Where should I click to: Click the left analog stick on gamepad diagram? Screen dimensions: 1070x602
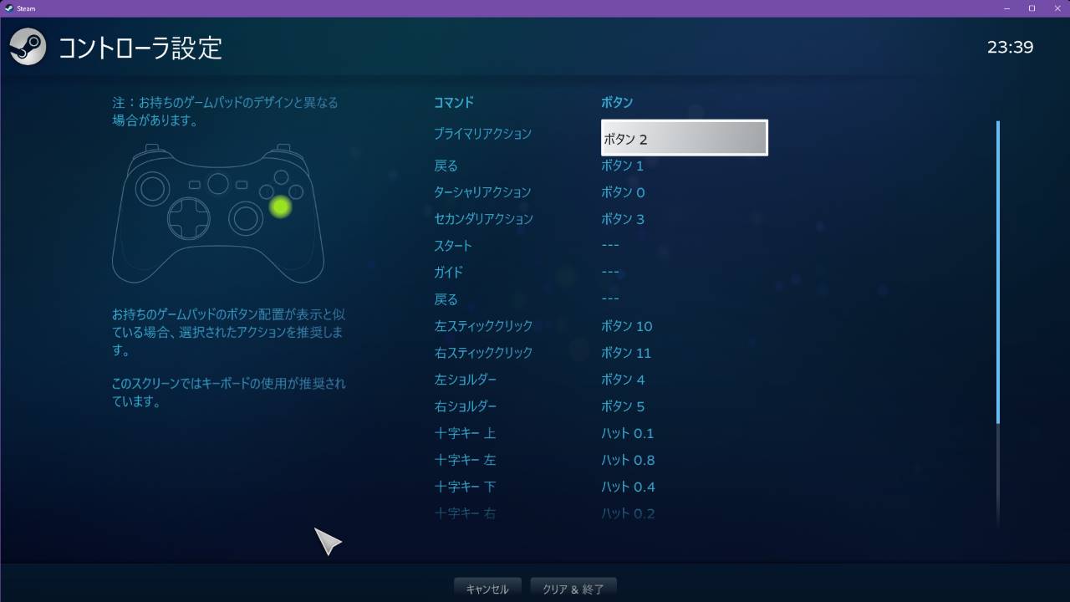click(x=154, y=188)
